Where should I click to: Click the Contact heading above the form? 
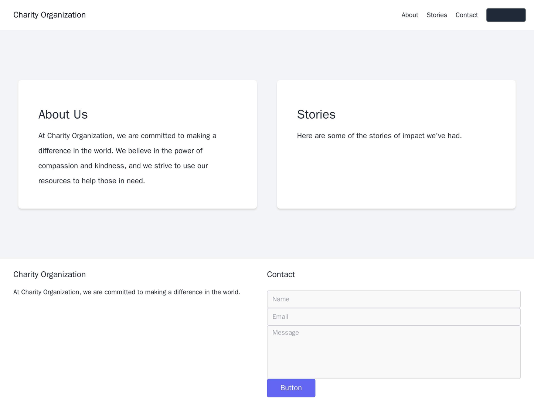point(281,274)
